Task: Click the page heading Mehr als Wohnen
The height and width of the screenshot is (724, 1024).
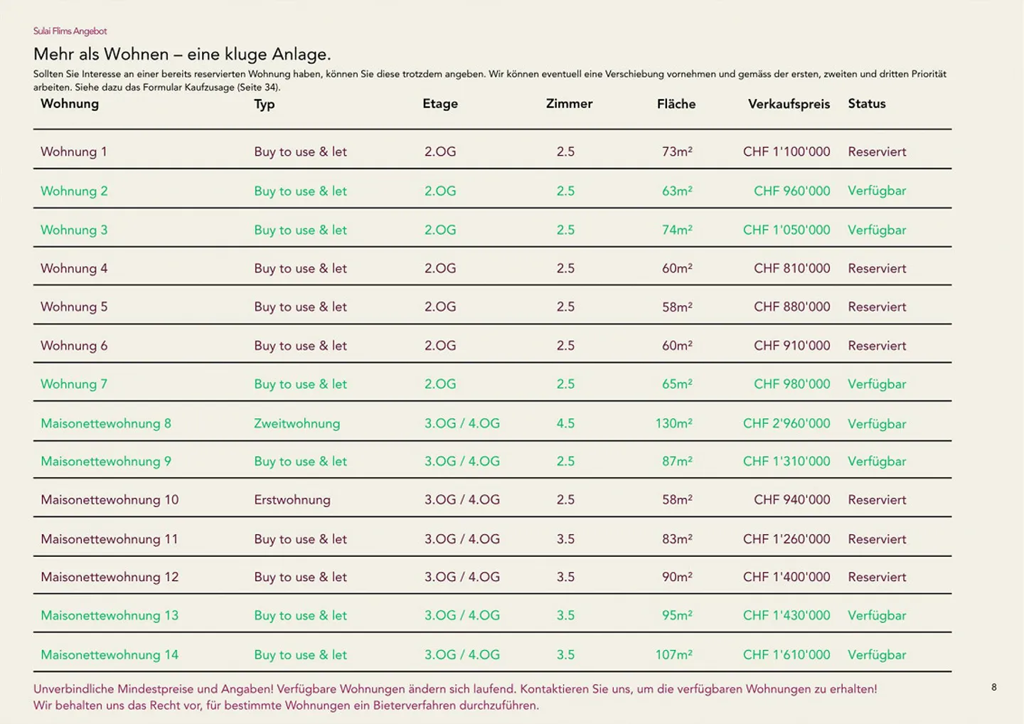Action: click(182, 54)
